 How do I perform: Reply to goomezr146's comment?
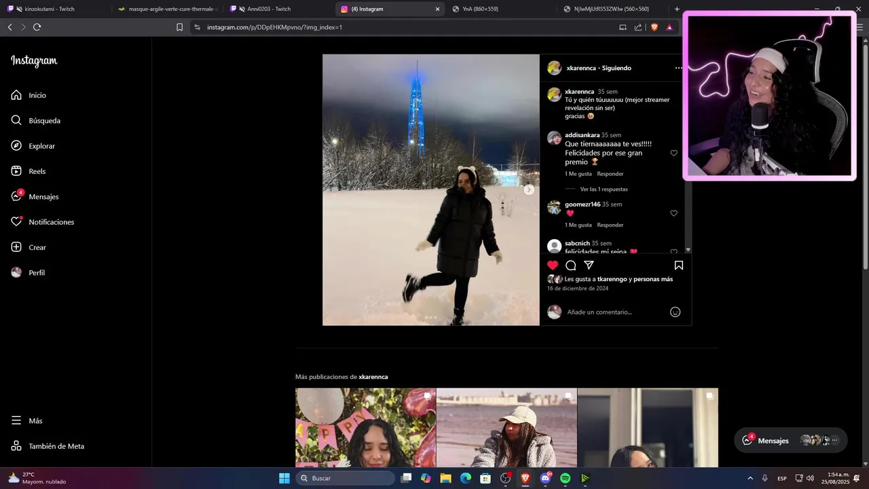tap(610, 225)
